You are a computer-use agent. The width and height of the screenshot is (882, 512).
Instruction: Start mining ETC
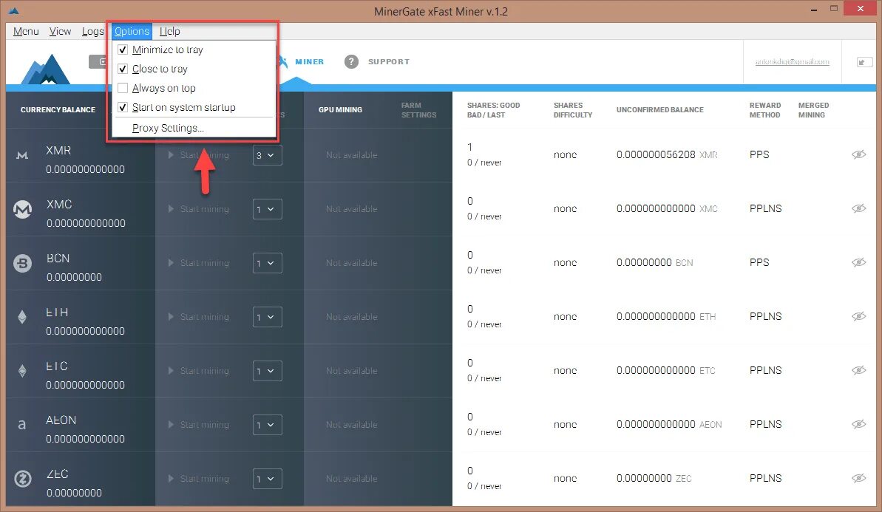pyautogui.click(x=199, y=371)
